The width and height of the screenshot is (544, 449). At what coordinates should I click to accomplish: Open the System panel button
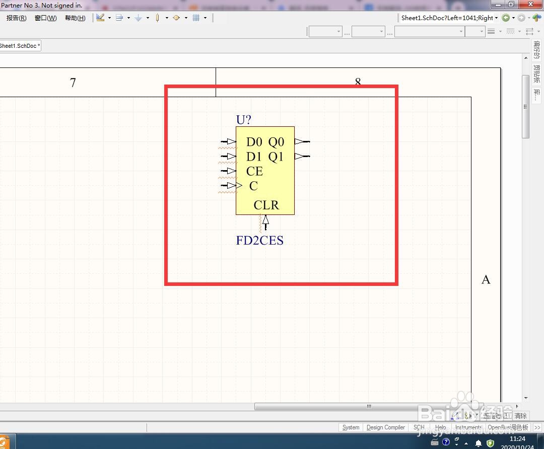(351, 427)
